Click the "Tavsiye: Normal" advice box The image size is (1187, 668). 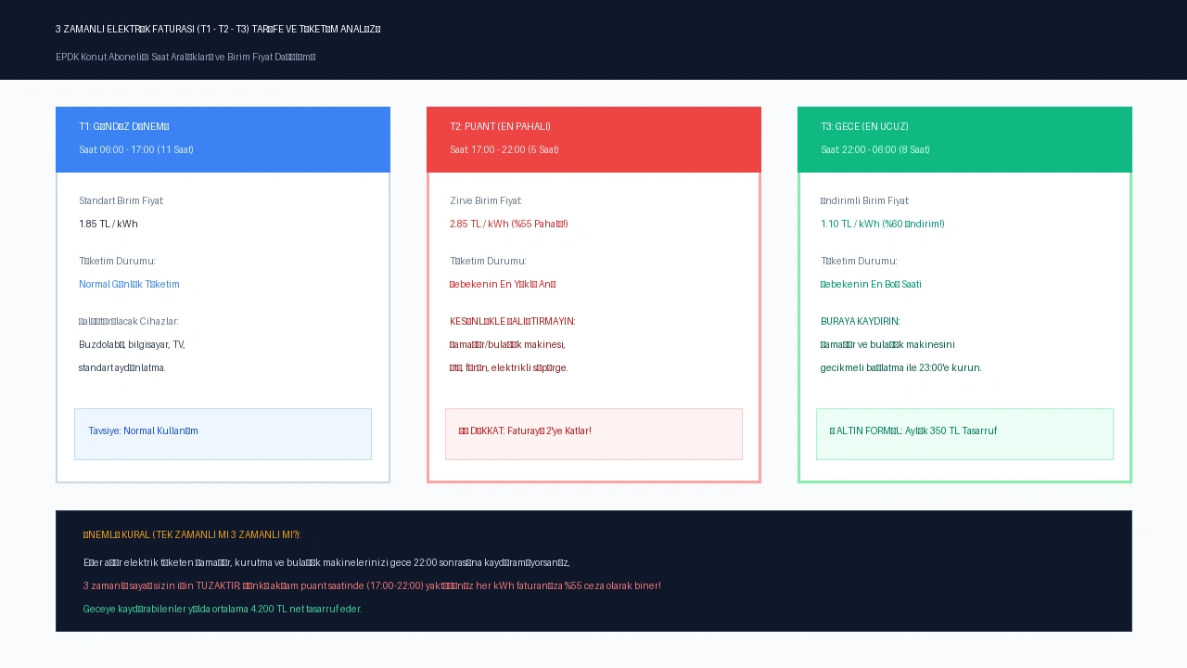coord(223,434)
